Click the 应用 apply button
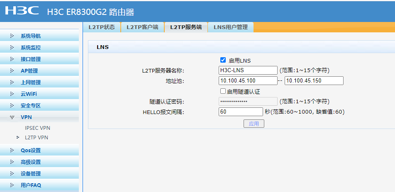Viewport: 395px width, 192px height. click(254, 124)
